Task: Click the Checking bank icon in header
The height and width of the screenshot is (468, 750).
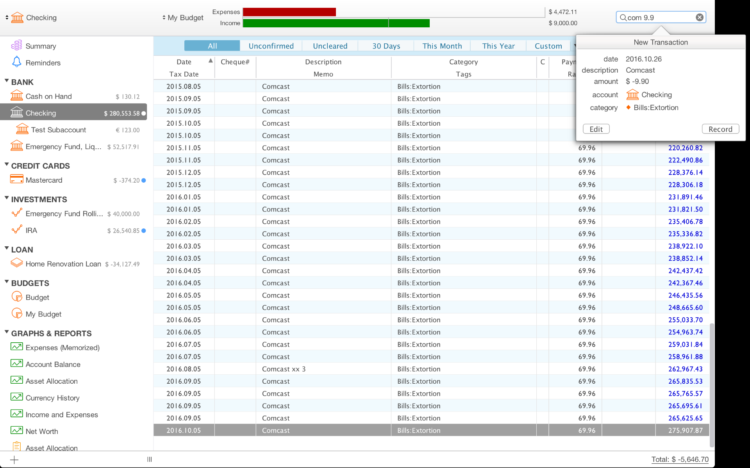Action: (x=17, y=17)
